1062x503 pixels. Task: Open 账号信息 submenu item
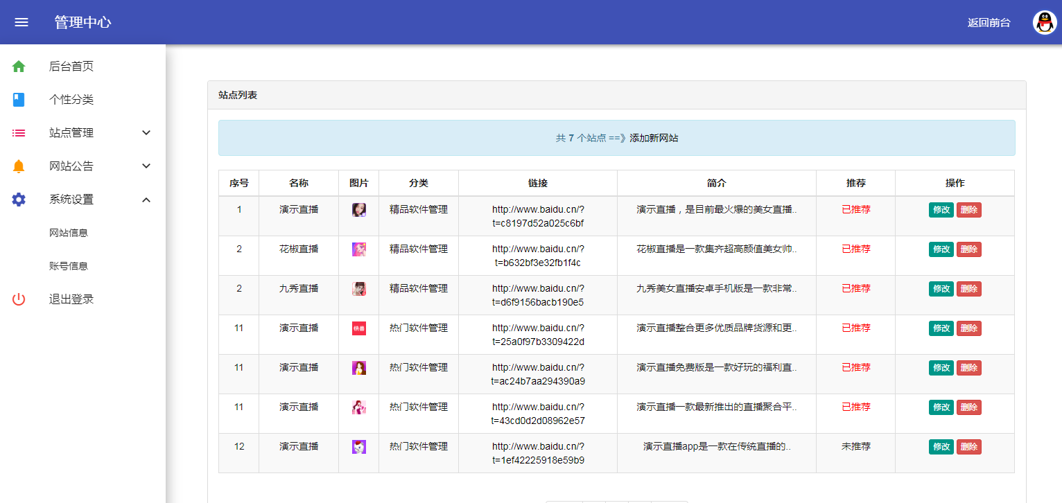(69, 266)
